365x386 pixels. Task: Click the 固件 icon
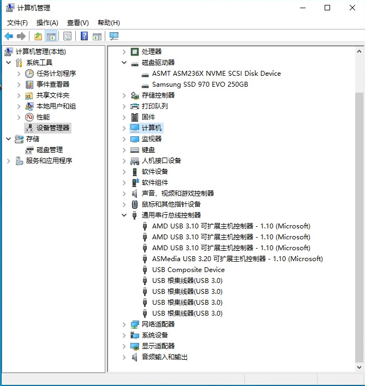(134, 117)
